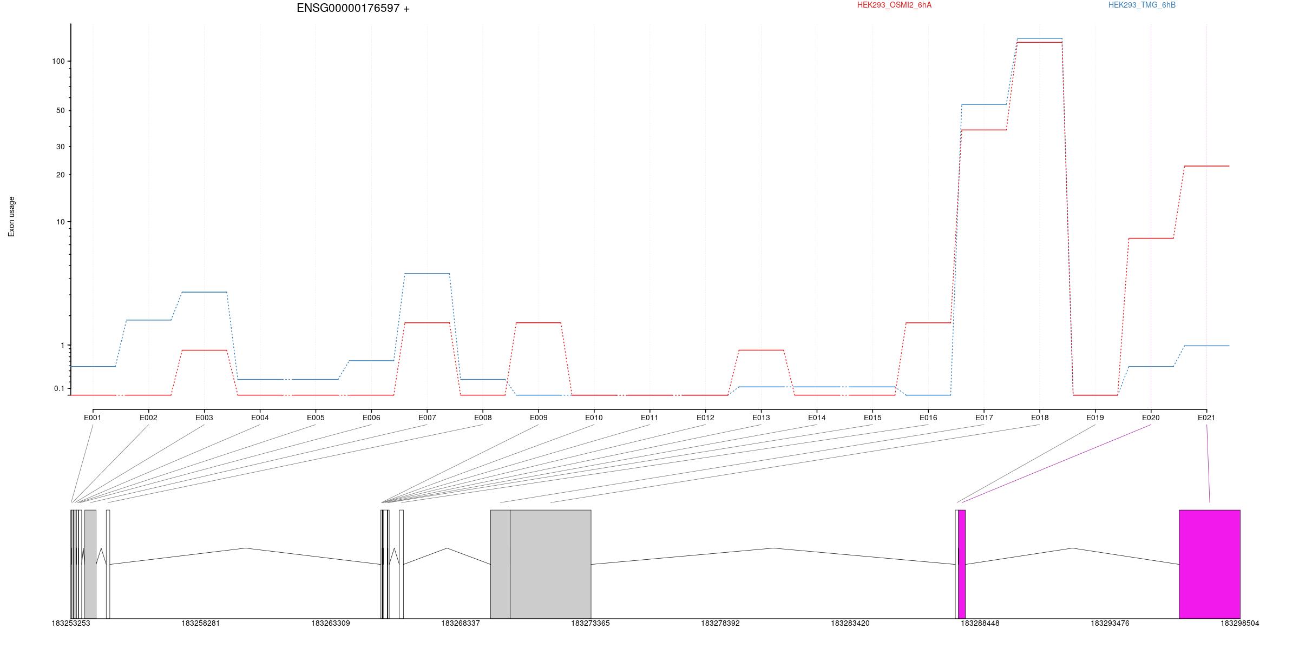Click exon label E004
Viewport: 1299px width, 649px height.
coord(260,418)
